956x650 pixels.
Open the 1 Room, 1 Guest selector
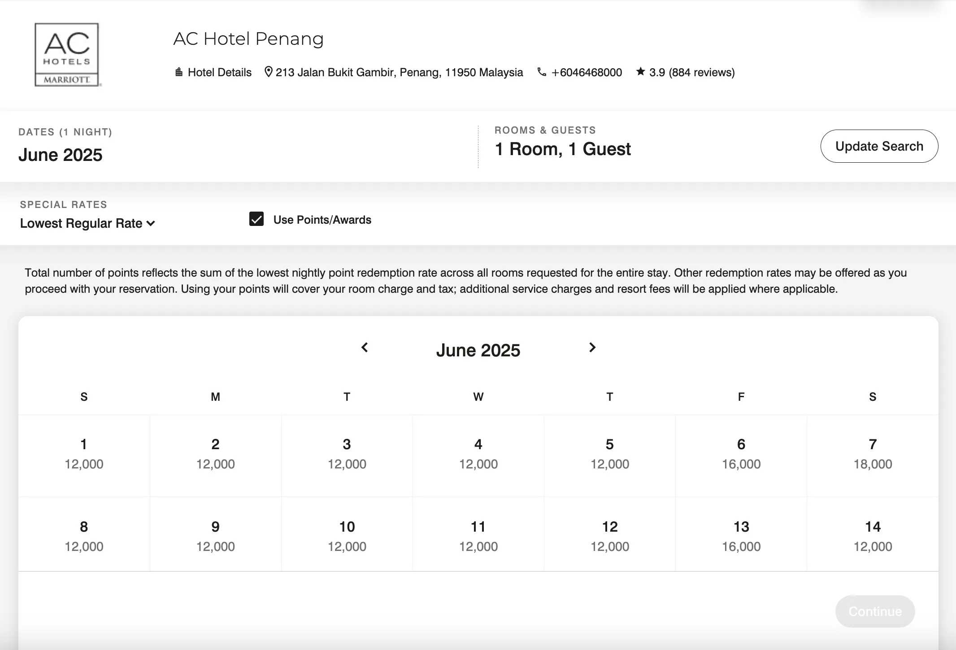562,149
